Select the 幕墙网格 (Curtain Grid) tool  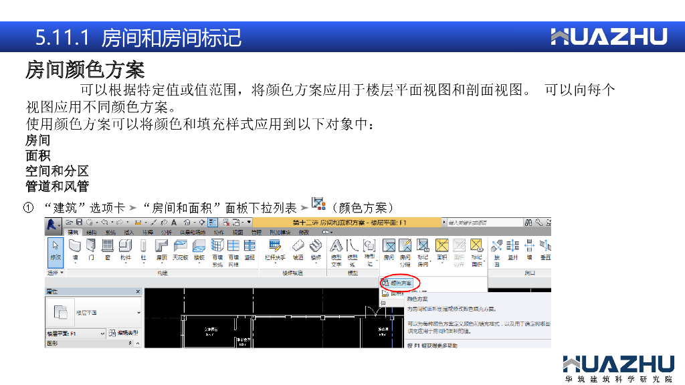tap(233, 253)
